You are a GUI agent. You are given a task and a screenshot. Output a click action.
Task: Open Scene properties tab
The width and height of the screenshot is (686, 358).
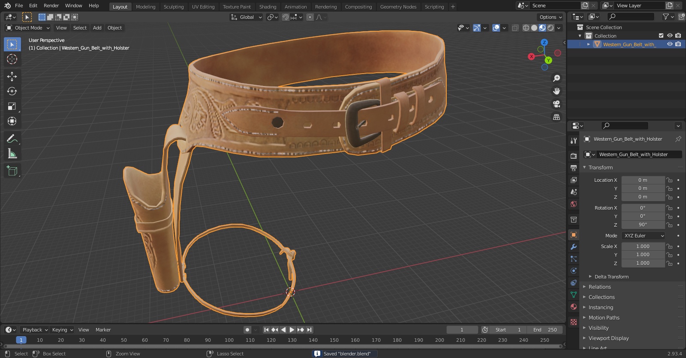point(574,192)
